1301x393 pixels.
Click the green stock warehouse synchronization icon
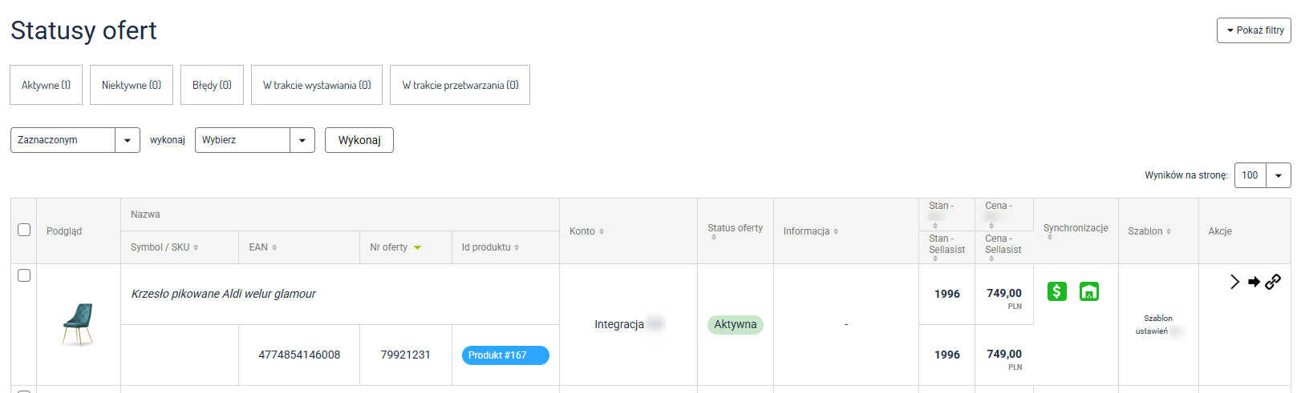(1088, 291)
